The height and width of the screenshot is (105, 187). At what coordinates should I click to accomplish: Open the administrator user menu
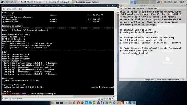[x=169, y=2]
